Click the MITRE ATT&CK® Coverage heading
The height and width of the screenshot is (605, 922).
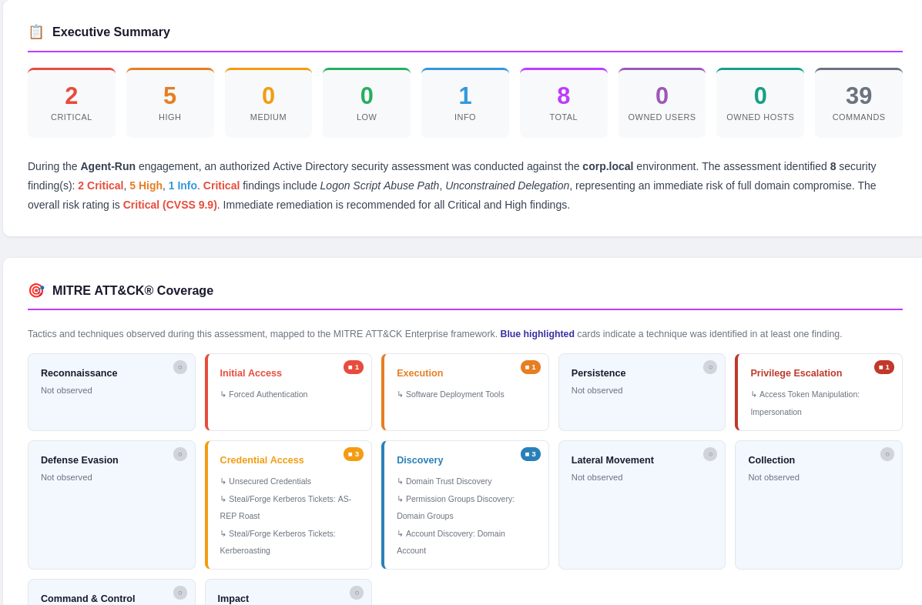click(133, 290)
